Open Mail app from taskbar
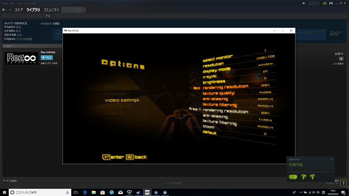Image resolution: width=349 pixels, height=196 pixels. [120, 193]
